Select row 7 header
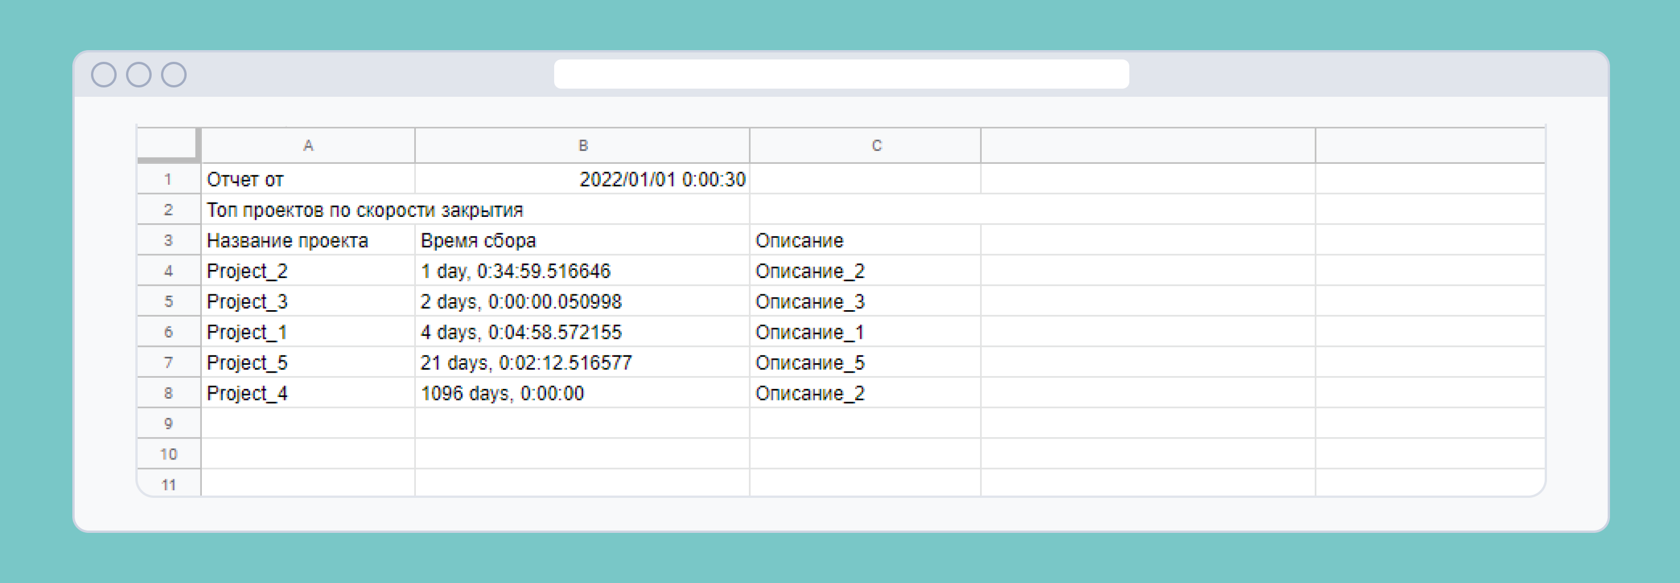Viewport: 1680px width, 583px height. [168, 362]
